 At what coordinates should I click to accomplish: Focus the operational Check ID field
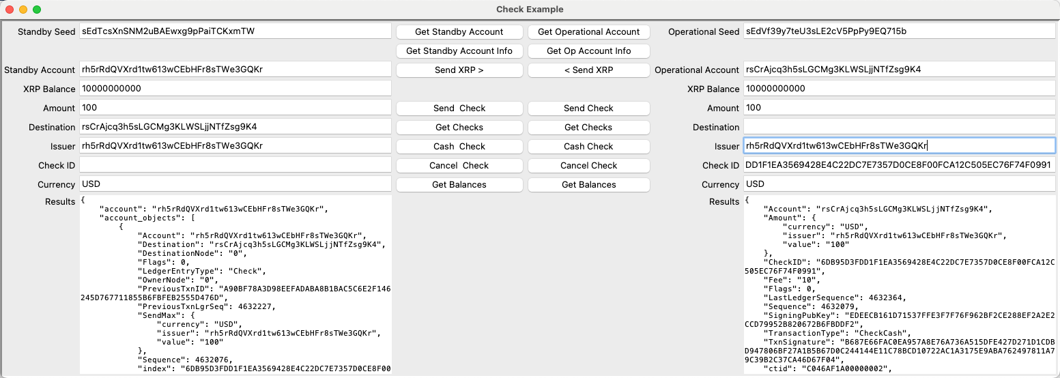point(899,165)
